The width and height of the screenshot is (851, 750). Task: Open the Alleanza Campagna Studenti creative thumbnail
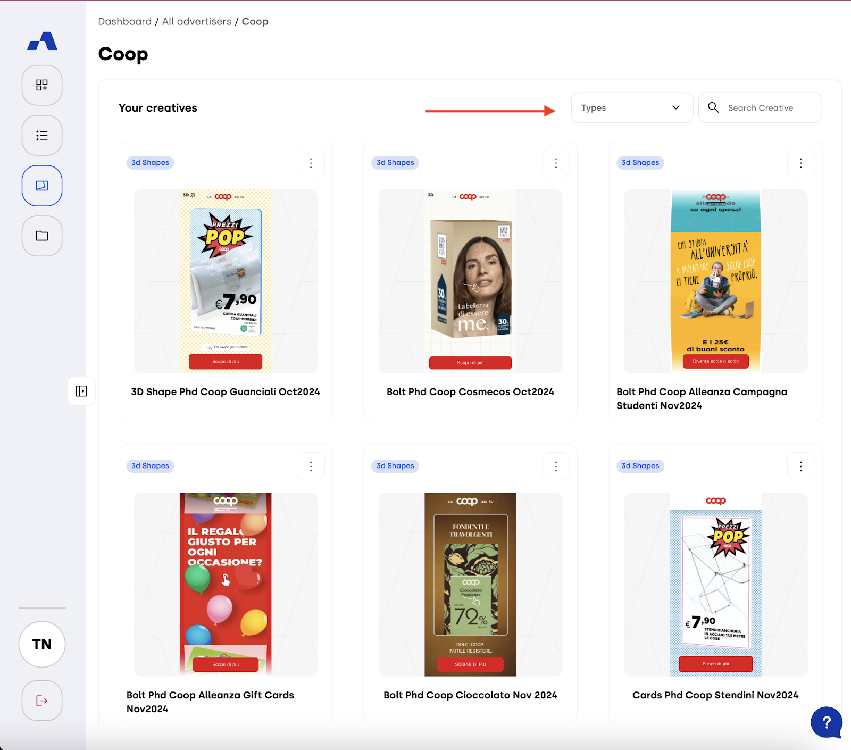click(x=716, y=281)
